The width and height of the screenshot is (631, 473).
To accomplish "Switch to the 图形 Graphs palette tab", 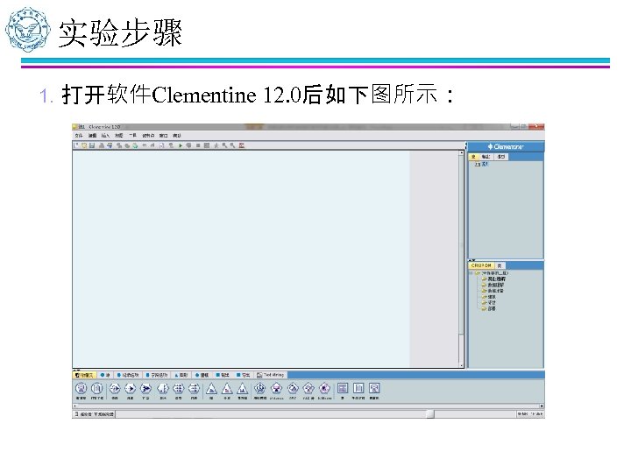I will pos(181,375).
